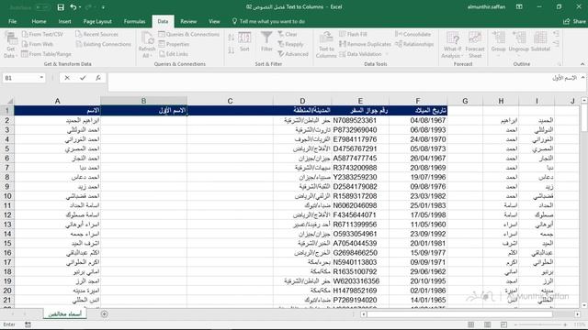Click Edit Links
The image size is (588, 330).
(x=173, y=54)
